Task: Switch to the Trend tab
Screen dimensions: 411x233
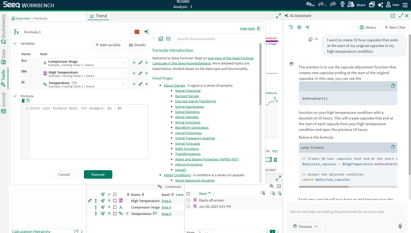Action: point(98,16)
